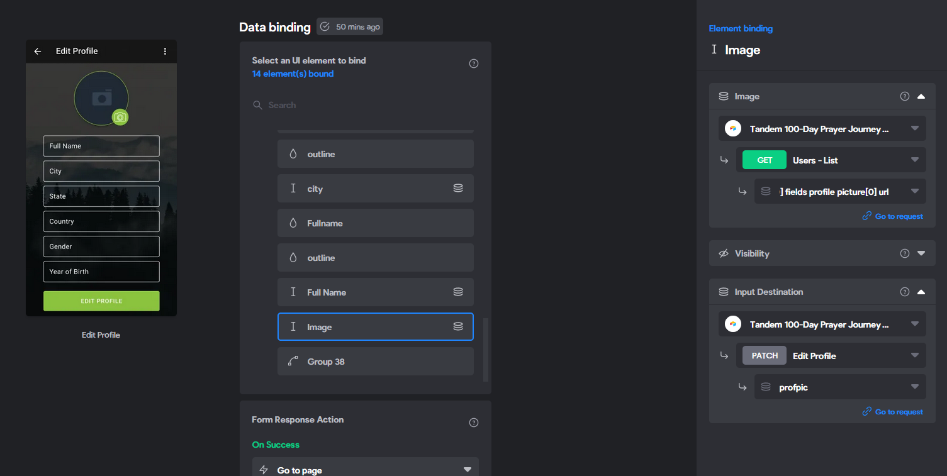Click the green camera badge on the profile picture
This screenshot has width=947, height=476.
(120, 117)
